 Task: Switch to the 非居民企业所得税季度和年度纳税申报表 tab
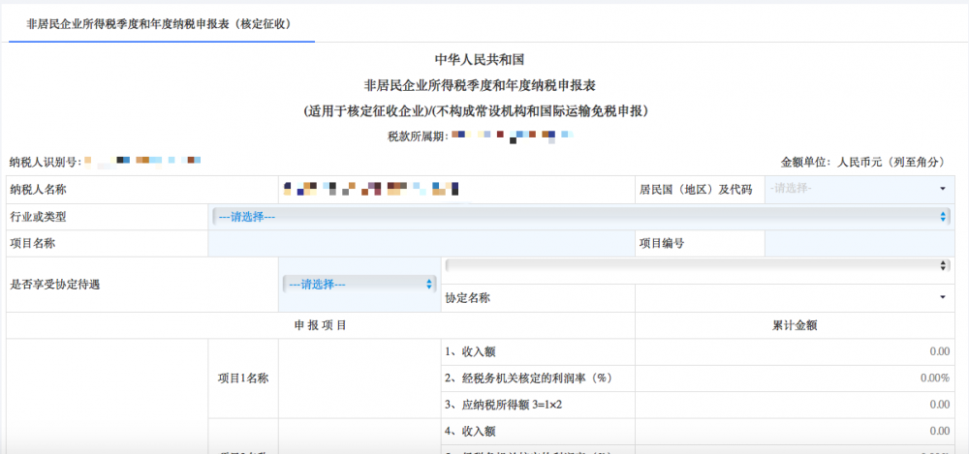click(162, 22)
